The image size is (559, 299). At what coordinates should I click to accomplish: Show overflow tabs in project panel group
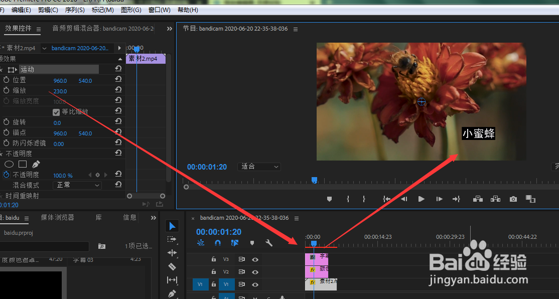pos(153,218)
